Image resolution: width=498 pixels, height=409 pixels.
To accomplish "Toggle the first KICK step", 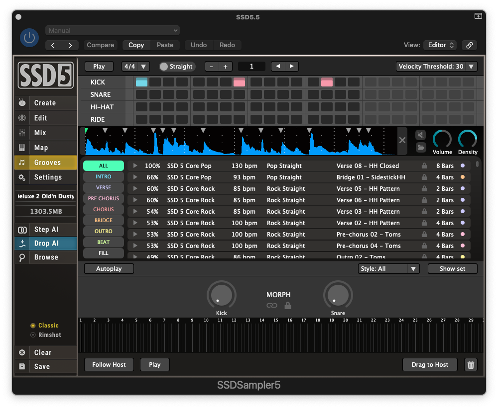I will point(141,82).
